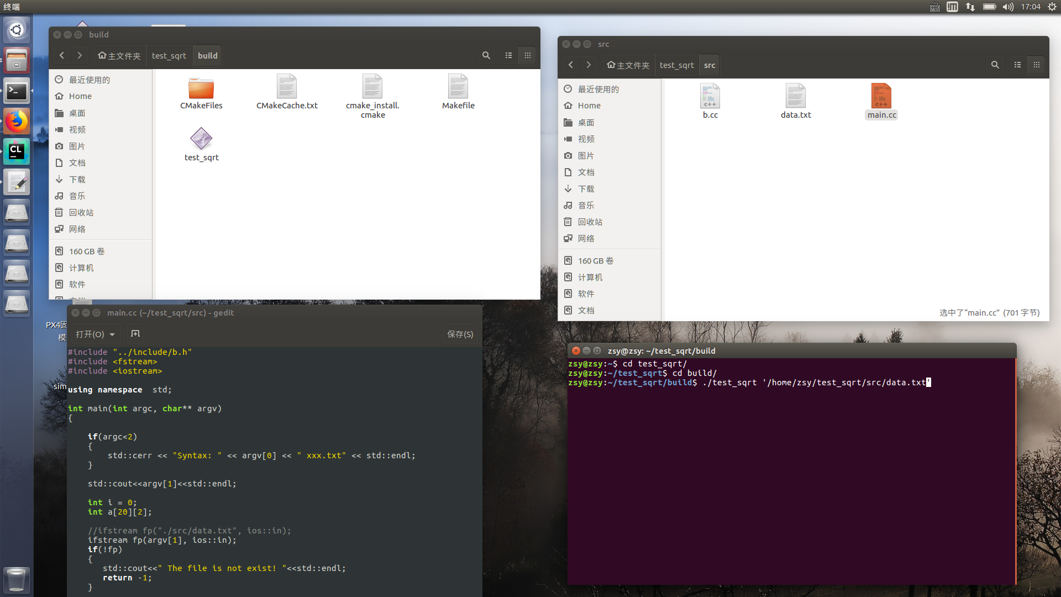Open CLion from the dock

coord(17,151)
